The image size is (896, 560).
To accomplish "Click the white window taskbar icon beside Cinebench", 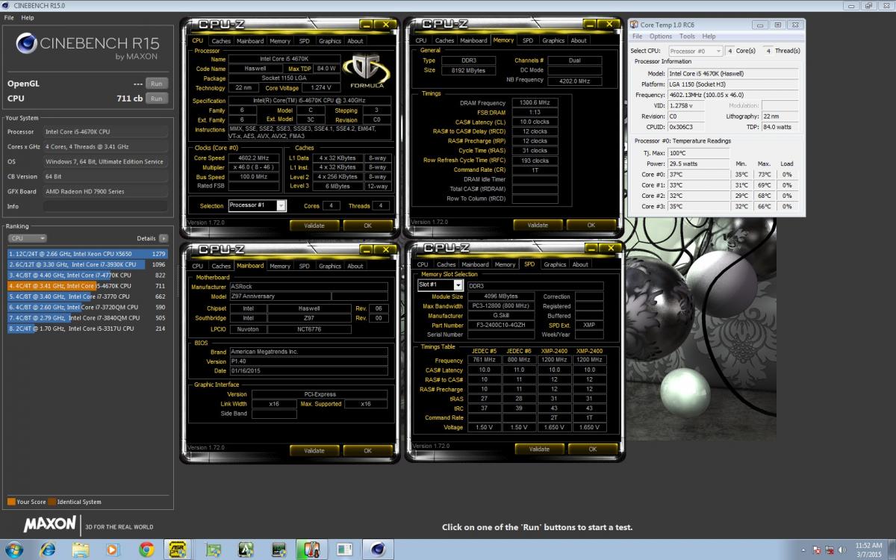I will point(344,550).
